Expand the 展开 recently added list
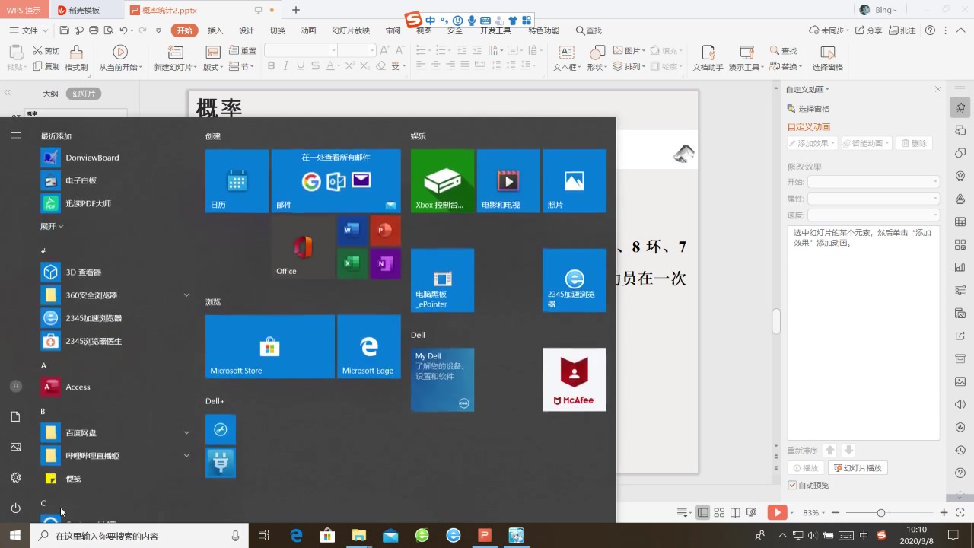This screenshot has width=974, height=548. point(52,226)
